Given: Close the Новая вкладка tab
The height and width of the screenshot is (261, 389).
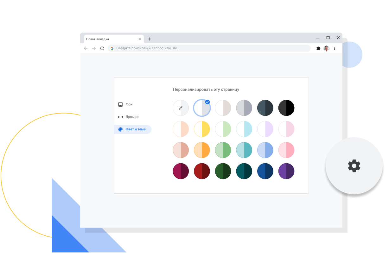Looking at the screenshot, I should 140,39.
